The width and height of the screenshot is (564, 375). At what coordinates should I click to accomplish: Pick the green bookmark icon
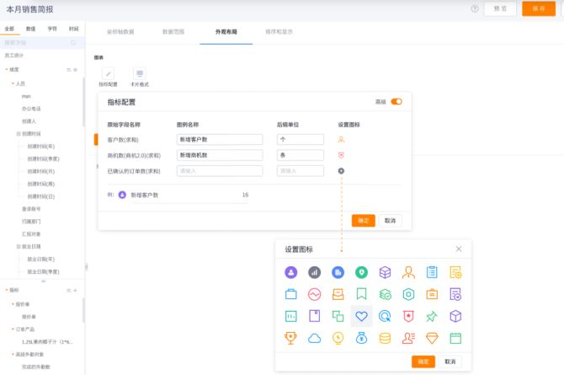pyautogui.click(x=361, y=294)
